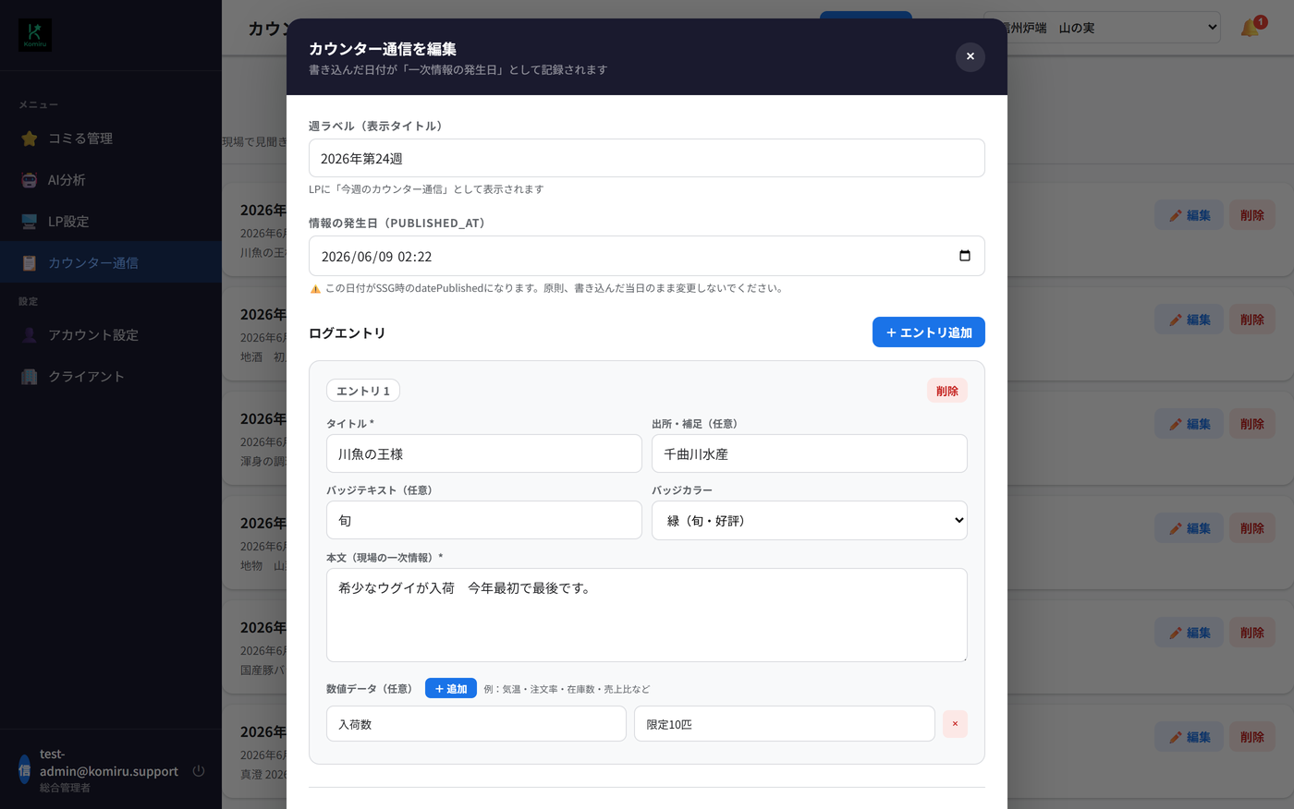Click 削除 on the third list row
The image size is (1294, 809).
point(1252,424)
